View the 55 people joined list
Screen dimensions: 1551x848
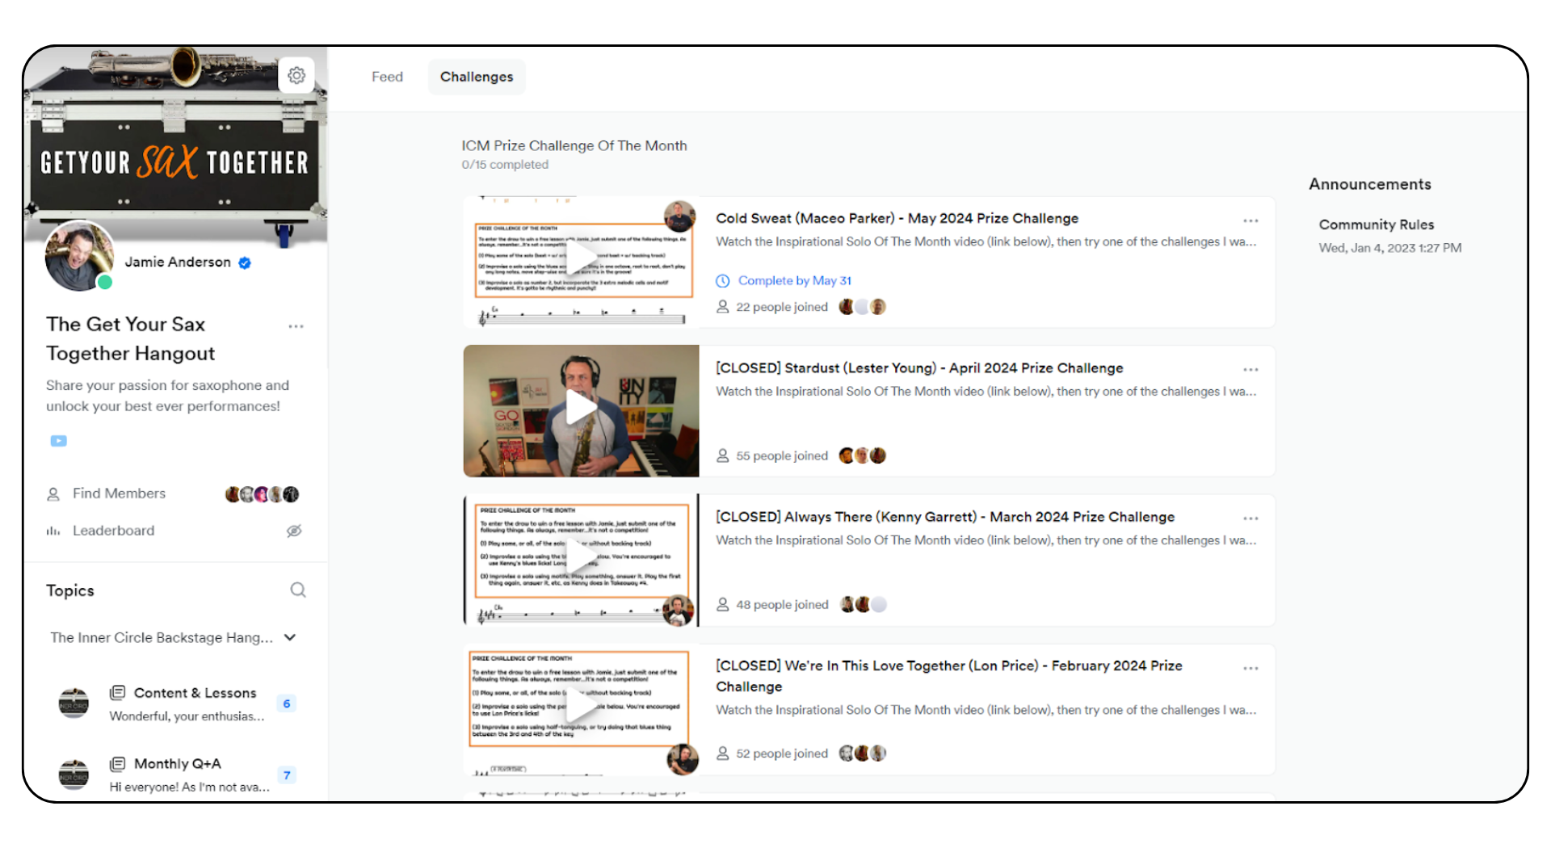pyautogui.click(x=782, y=455)
